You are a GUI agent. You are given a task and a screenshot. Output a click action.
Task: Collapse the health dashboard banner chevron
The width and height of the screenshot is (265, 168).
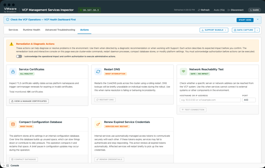(x=257, y=19)
